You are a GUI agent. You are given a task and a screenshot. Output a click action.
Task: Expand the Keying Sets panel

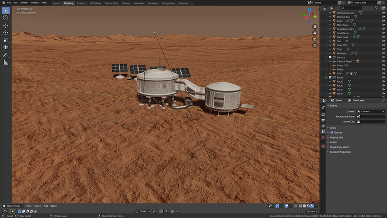click(337, 138)
